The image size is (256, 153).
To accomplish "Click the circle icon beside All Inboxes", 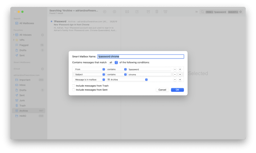I will pyautogui.click(x=42, y=35).
